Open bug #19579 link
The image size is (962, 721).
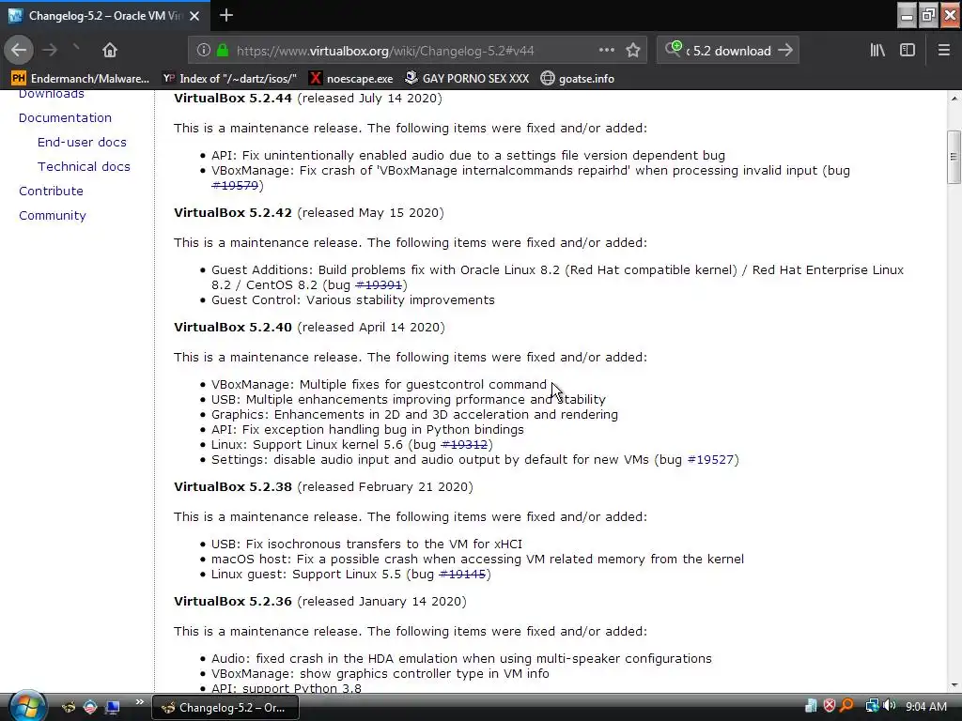[235, 186]
